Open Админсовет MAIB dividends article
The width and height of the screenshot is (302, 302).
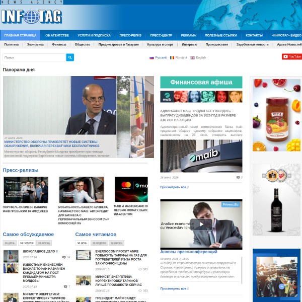coord(198,115)
